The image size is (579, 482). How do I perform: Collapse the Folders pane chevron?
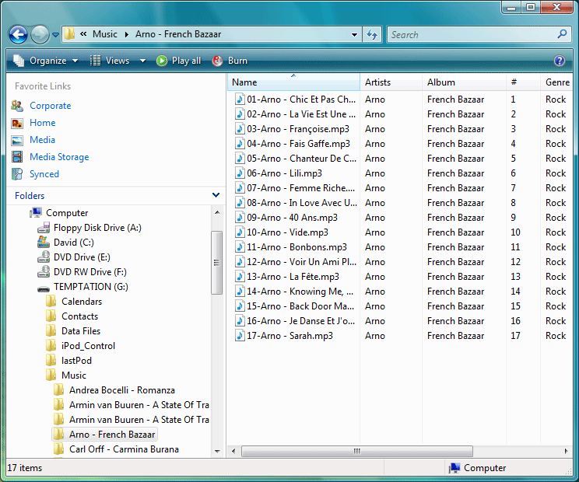[x=216, y=195]
